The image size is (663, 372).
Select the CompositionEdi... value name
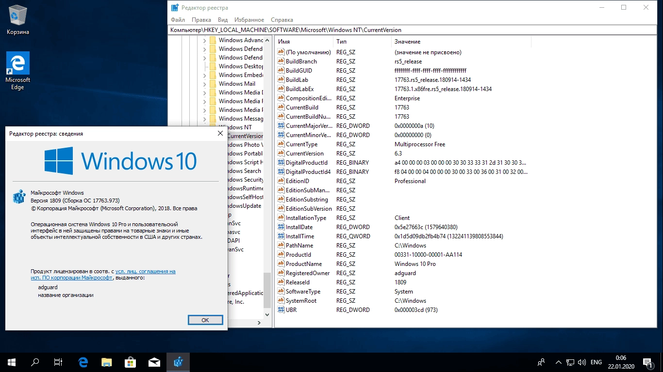click(x=309, y=98)
